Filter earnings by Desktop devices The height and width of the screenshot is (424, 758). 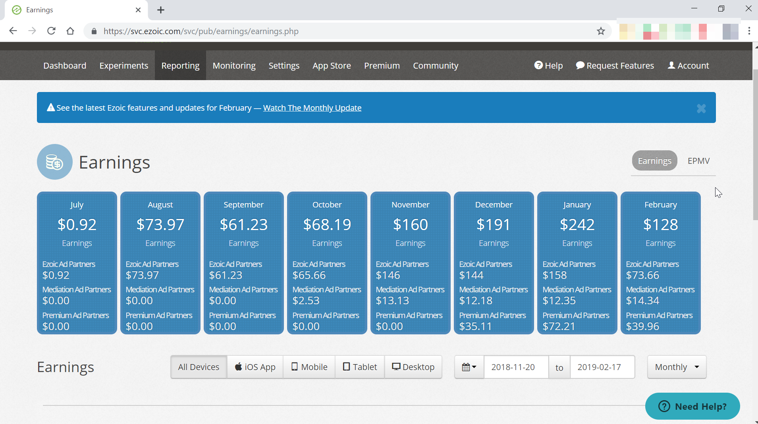coord(413,367)
